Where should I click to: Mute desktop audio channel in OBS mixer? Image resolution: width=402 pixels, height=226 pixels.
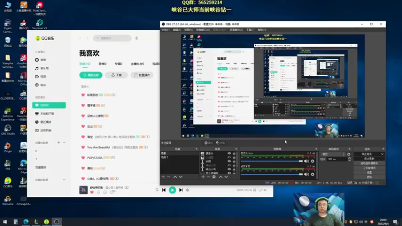[x=307, y=174]
